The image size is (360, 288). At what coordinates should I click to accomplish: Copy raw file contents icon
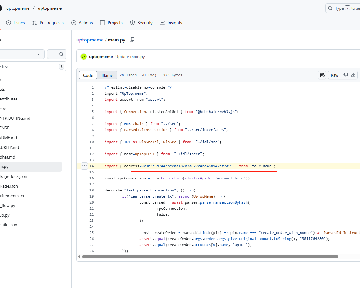pos(345,75)
